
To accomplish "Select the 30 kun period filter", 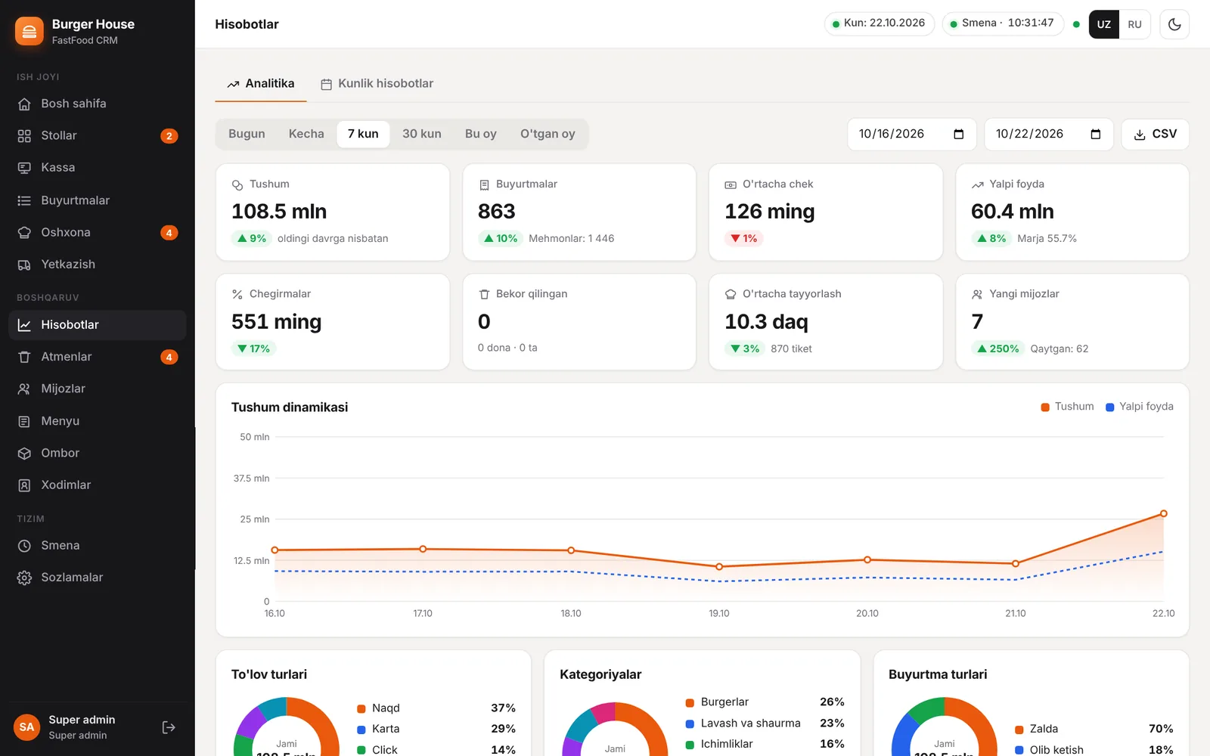I will pos(422,134).
